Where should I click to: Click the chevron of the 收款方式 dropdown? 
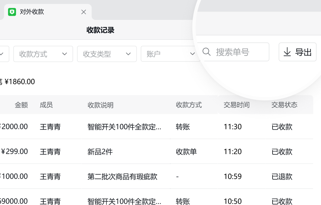65,54
